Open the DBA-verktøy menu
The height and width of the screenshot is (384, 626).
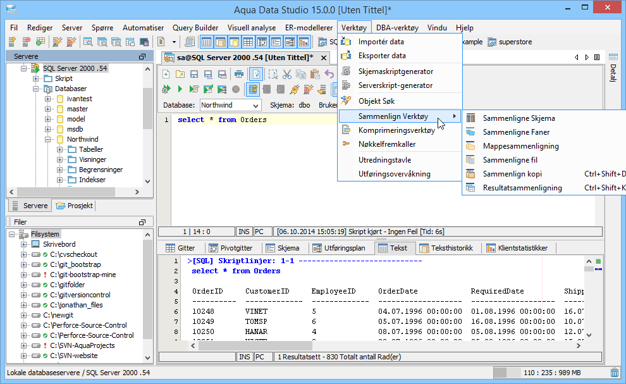coord(397,28)
